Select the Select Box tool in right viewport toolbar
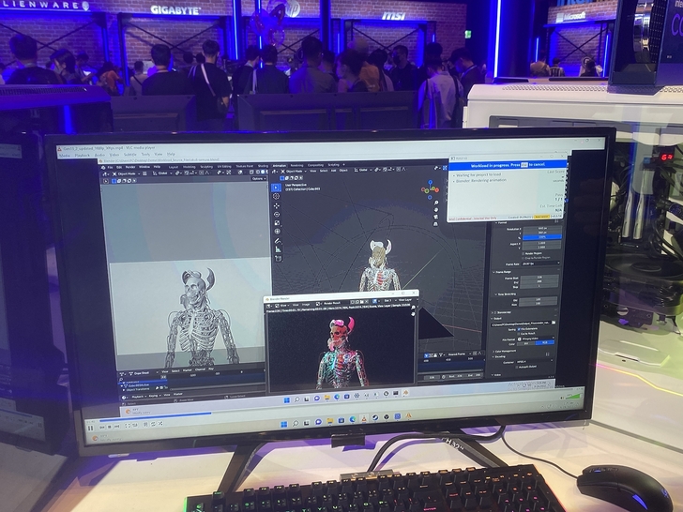The image size is (683, 512). pyautogui.click(x=276, y=188)
